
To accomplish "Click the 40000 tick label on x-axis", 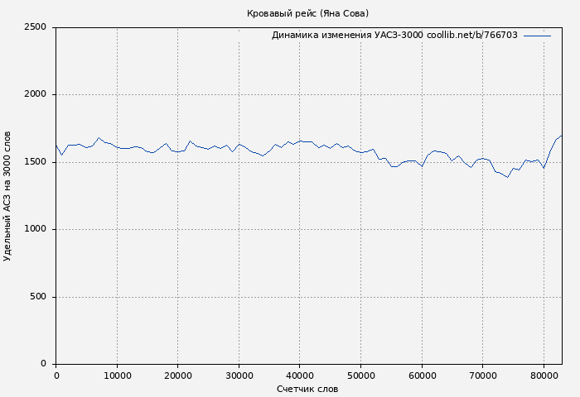I will tap(300, 376).
